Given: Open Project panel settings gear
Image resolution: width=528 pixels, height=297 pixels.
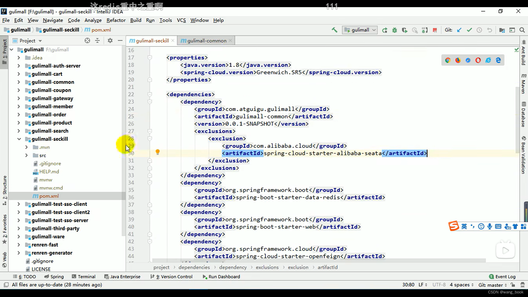Looking at the screenshot, I should 110,40.
